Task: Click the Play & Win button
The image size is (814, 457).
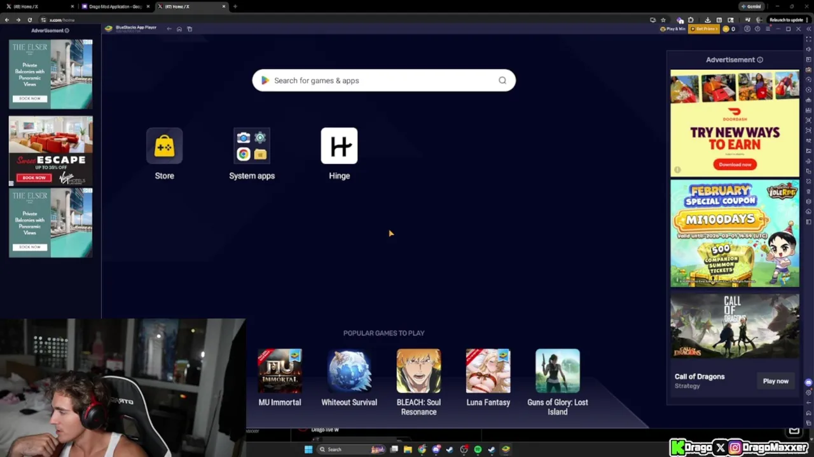Action: 673,29
